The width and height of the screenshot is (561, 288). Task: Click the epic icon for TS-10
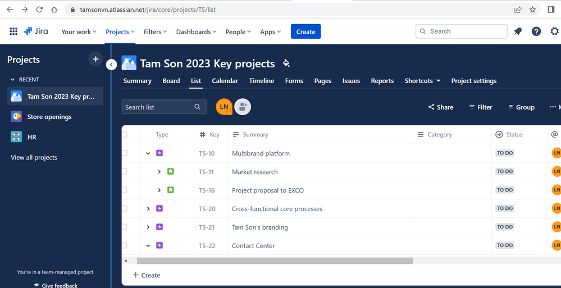click(159, 153)
